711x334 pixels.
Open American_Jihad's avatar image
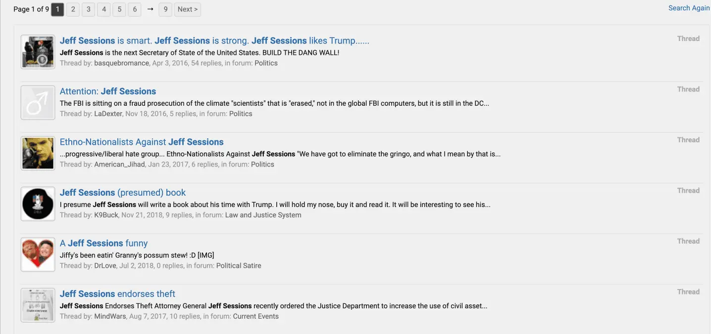(x=38, y=153)
